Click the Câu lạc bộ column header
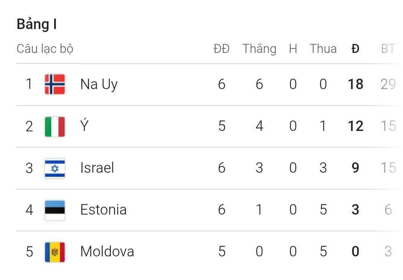The height and width of the screenshot is (280, 403). point(45,49)
